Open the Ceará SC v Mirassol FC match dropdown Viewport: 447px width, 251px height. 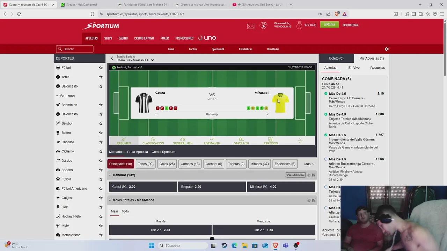pyautogui.click(x=135, y=60)
